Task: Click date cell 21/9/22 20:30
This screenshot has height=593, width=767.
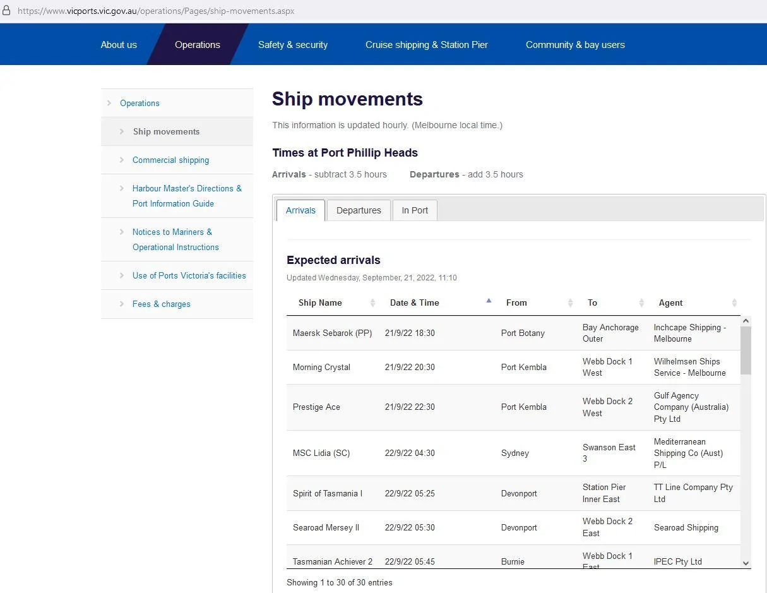Action: 410,367
